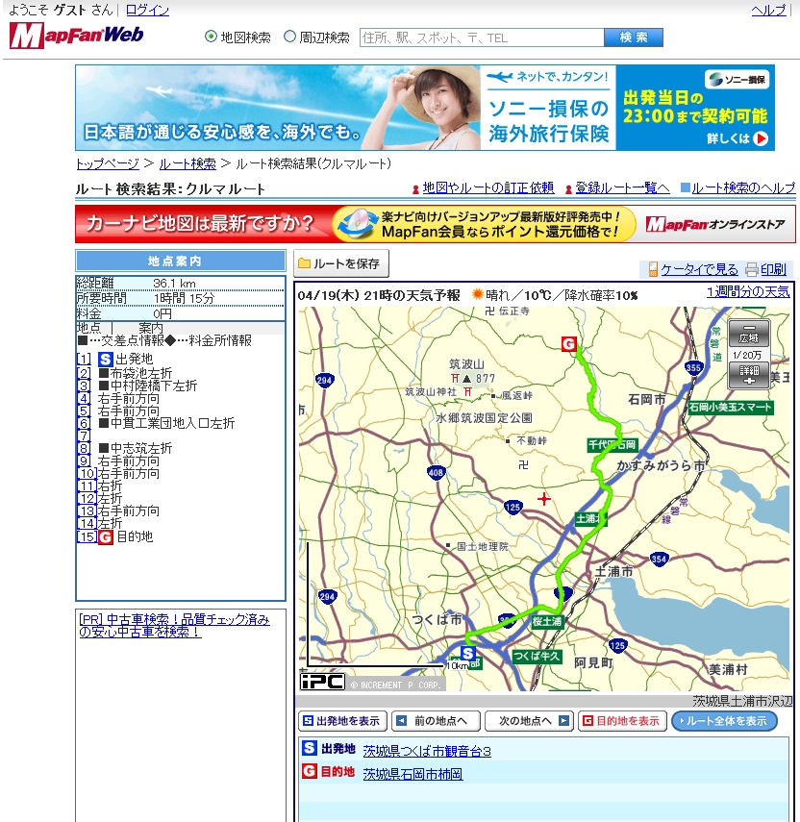Click the search text field for address
Screen dimensions: 800x822
pyautogui.click(x=481, y=37)
